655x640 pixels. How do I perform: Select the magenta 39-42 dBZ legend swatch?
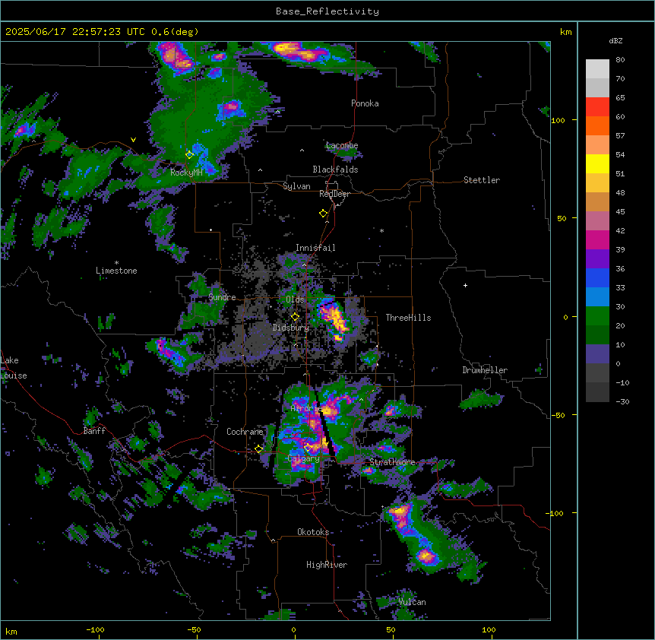pos(597,239)
